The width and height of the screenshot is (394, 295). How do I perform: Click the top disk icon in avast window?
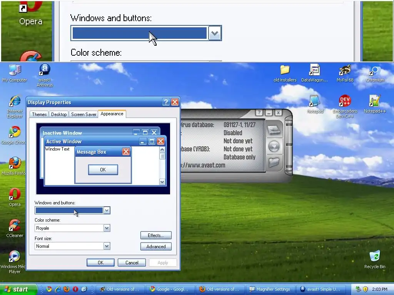274,130
